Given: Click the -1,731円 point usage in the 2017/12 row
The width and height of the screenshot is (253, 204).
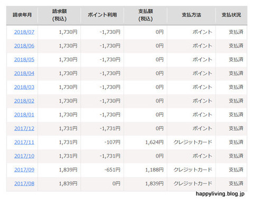Looking at the screenshot, I should (110, 128).
